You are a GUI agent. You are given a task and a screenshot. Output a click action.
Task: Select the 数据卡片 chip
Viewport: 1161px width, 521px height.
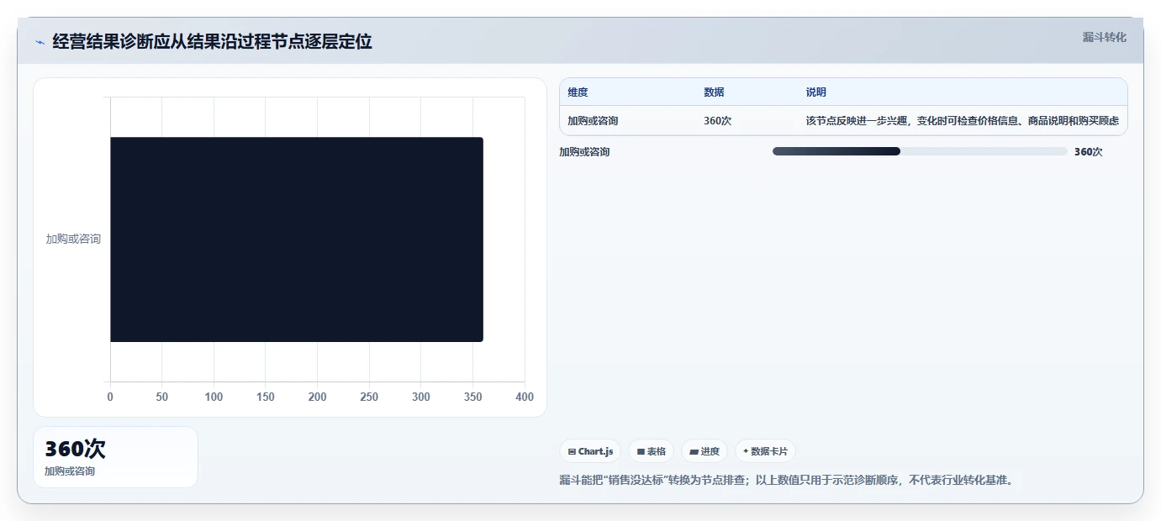coord(765,451)
